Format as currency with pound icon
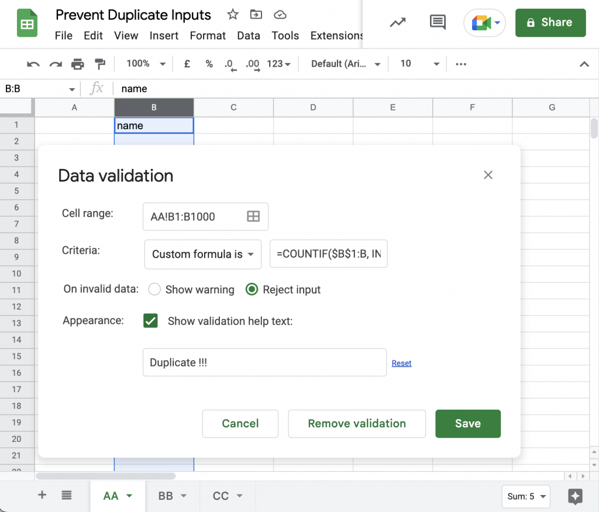Viewport: 599px width, 512px height. point(187,64)
